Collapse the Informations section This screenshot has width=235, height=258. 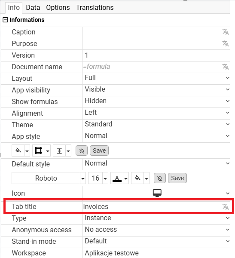(5, 20)
